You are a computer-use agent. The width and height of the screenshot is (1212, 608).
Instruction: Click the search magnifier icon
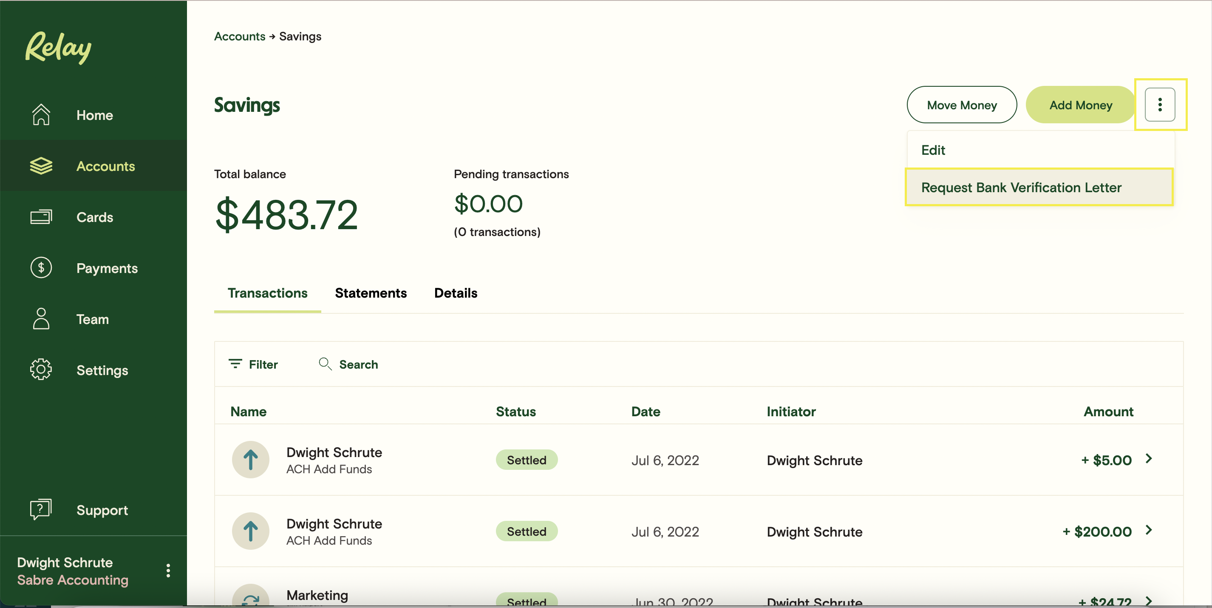tap(325, 364)
